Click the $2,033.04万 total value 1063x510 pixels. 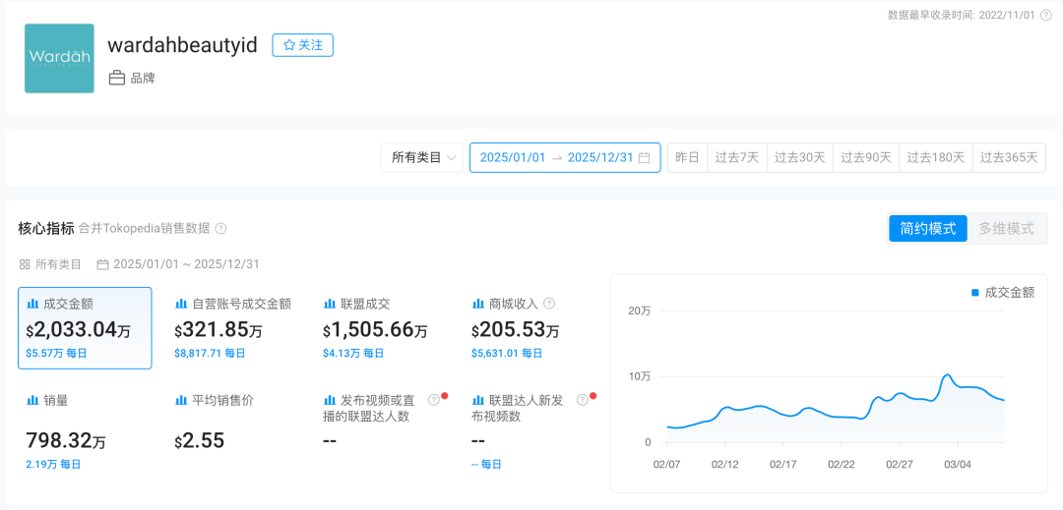pyautogui.click(x=78, y=331)
